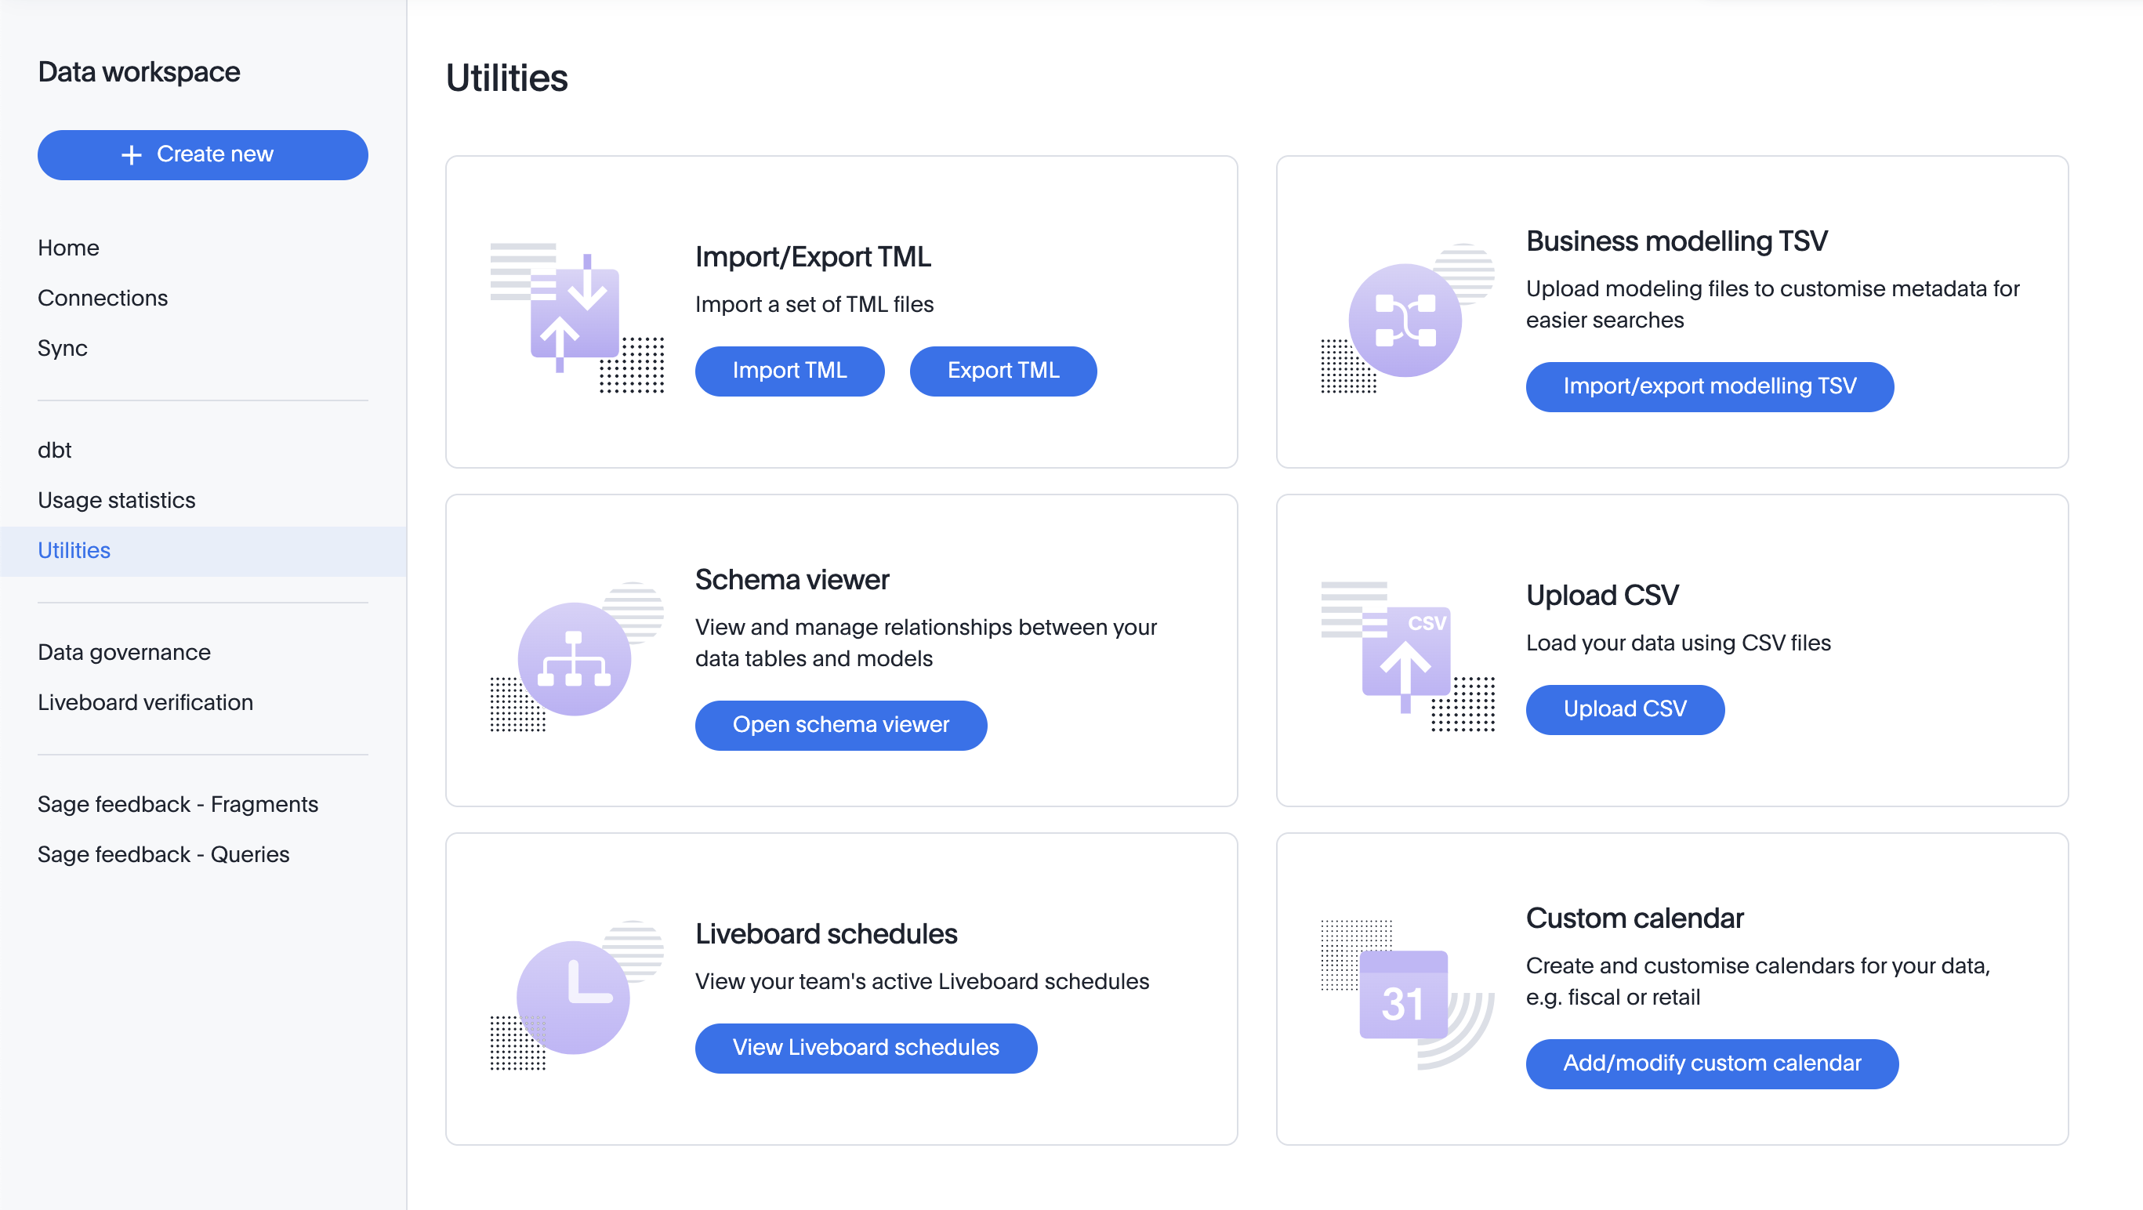
Task: Select Usage statistics sidebar item
Action: [117, 500]
